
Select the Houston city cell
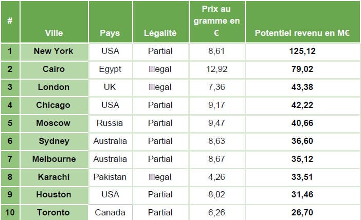click(x=53, y=194)
